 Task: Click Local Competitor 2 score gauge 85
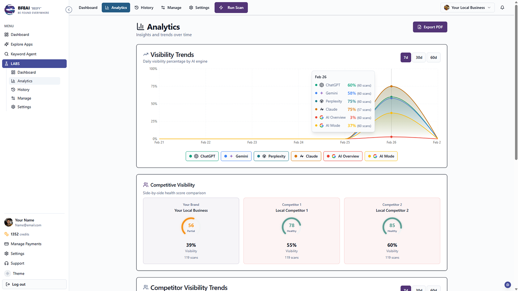pos(392,226)
